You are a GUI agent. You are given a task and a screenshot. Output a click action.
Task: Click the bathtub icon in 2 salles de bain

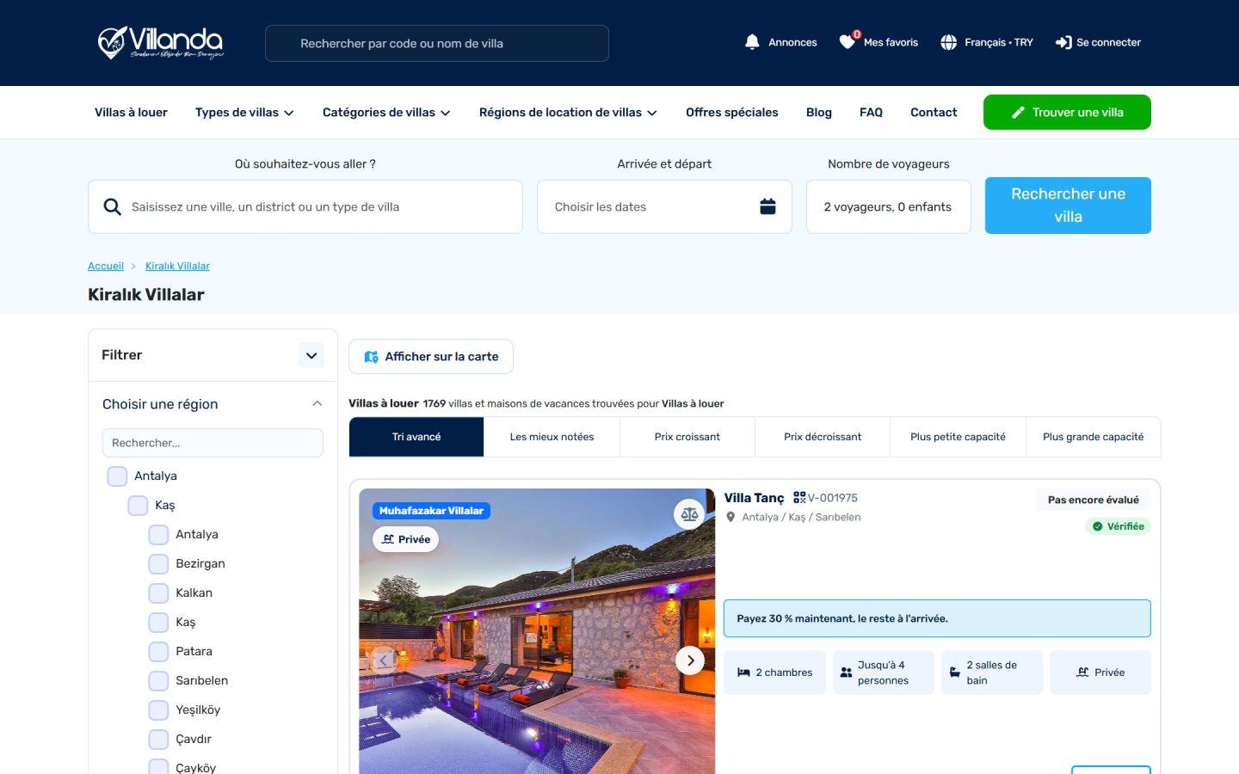click(954, 673)
